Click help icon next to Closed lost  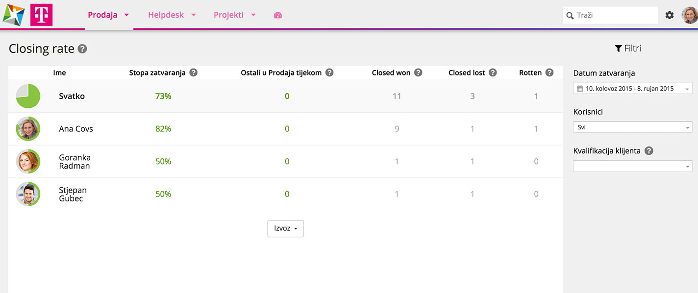(493, 73)
